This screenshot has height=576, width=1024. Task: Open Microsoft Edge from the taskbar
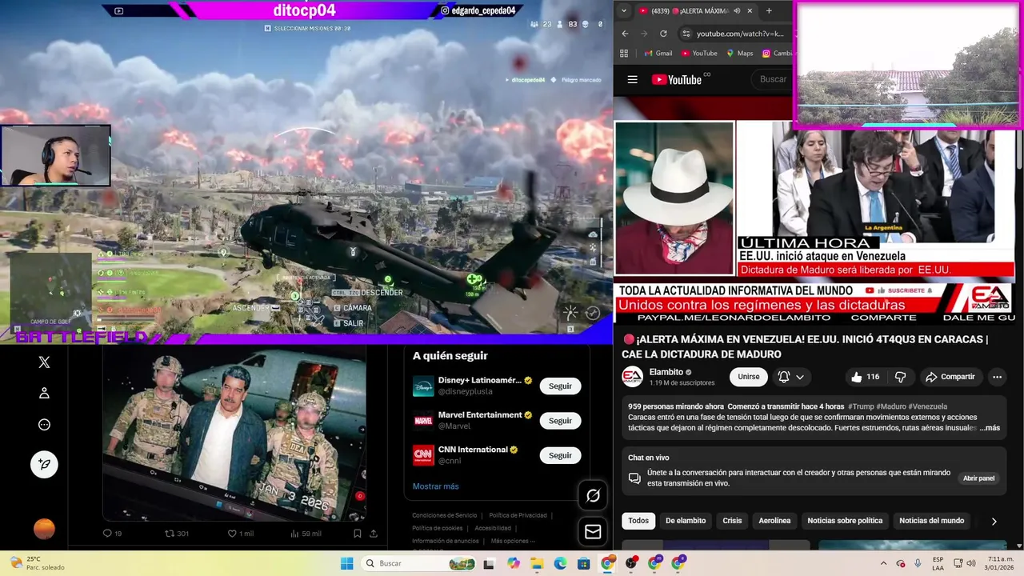560,563
